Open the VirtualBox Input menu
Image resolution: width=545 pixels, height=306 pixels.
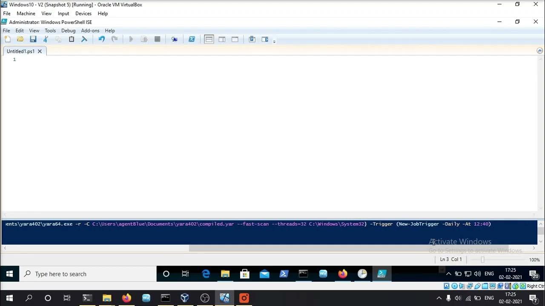point(63,14)
